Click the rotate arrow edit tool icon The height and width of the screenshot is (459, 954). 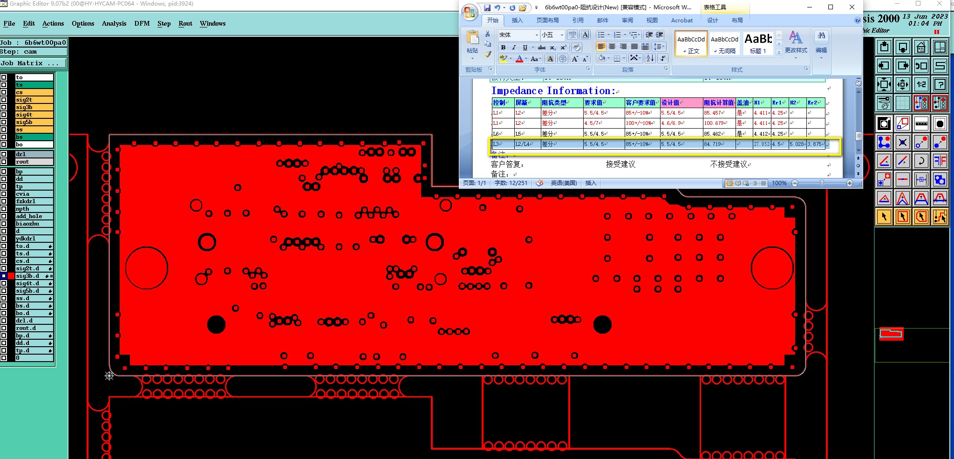pyautogui.click(x=921, y=161)
